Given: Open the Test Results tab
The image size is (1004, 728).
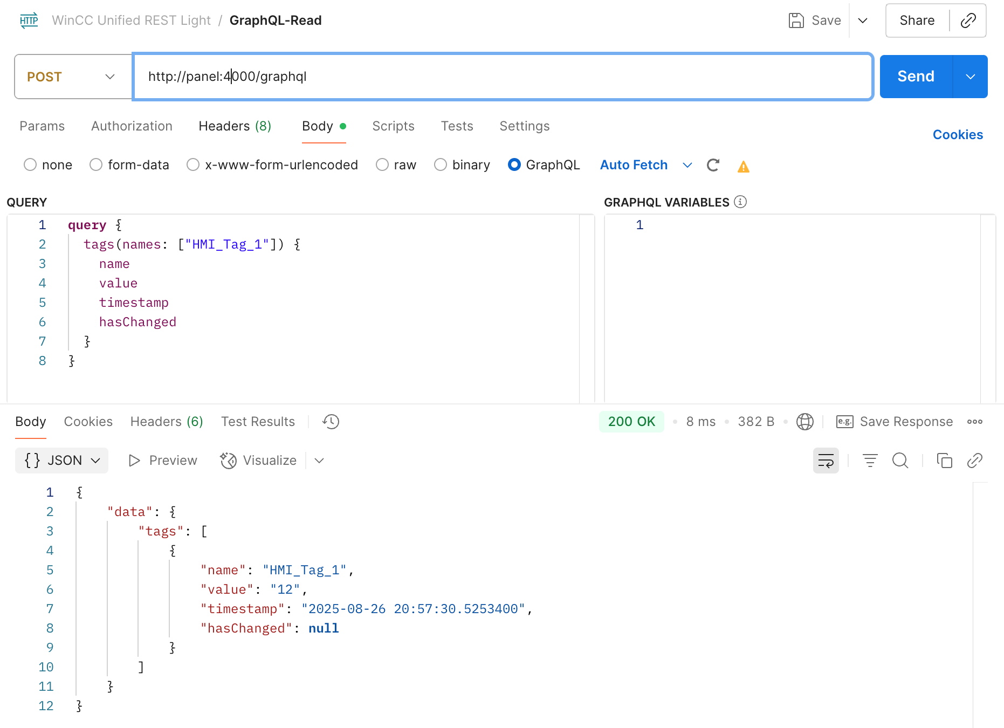Looking at the screenshot, I should (x=258, y=422).
